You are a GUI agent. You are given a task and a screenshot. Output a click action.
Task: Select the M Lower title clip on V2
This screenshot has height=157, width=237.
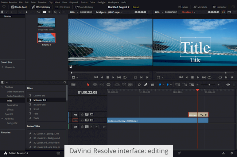(198, 115)
